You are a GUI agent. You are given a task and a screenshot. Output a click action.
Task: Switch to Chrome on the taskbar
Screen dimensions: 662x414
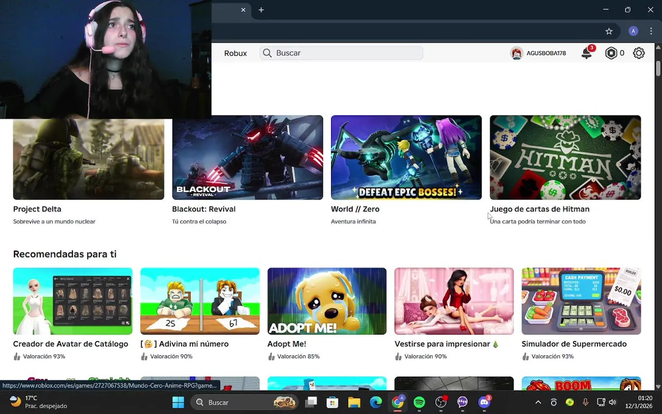tap(398, 402)
